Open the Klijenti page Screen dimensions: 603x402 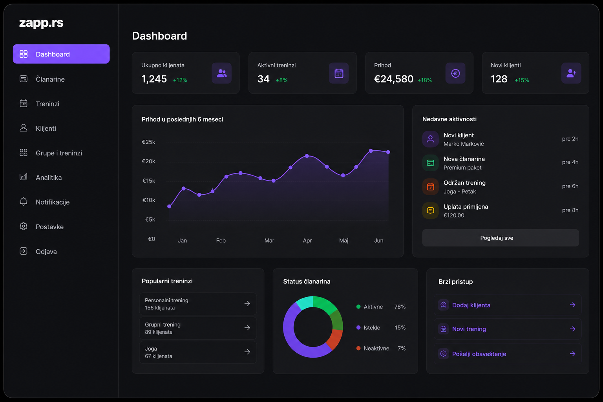[x=61, y=128]
